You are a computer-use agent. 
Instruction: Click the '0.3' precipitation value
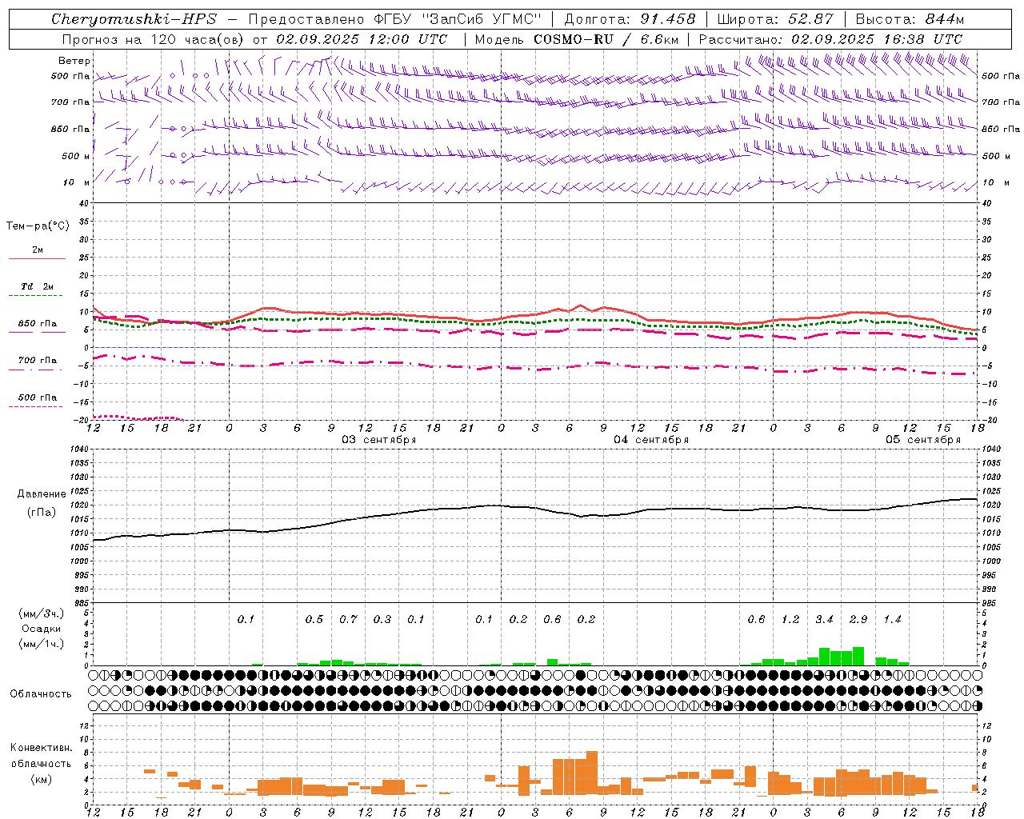pos(382,619)
